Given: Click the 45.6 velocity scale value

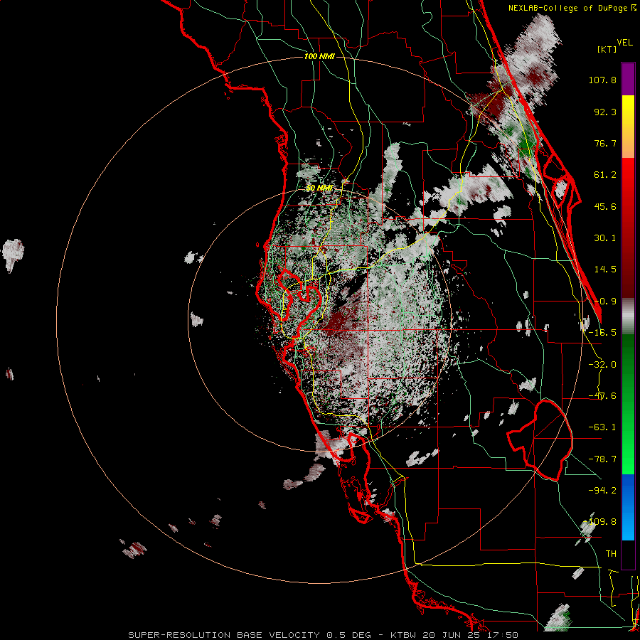Looking at the screenshot, I should 605,206.
